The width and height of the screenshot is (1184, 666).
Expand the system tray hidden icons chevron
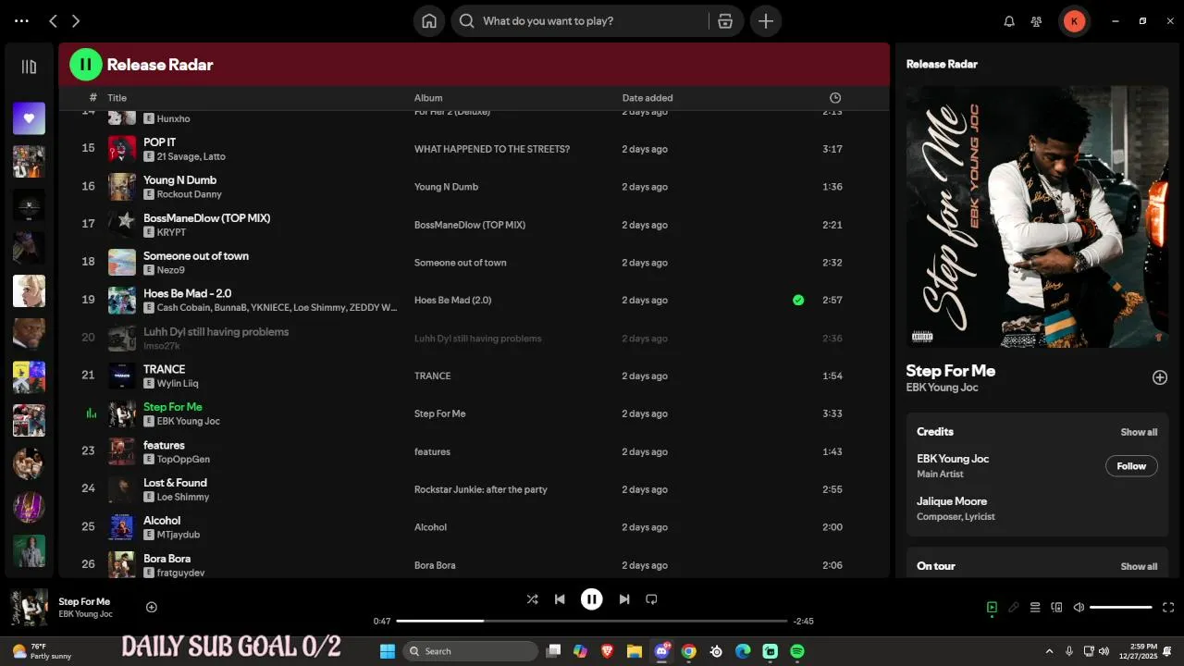pos(1049,651)
